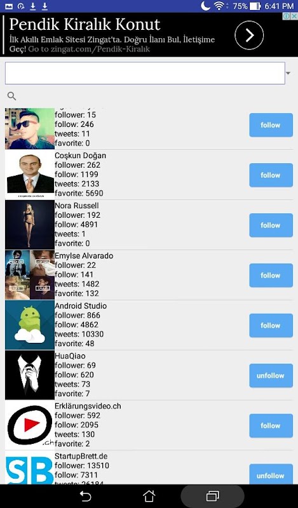Tap the Android home navigation icon

(149, 497)
